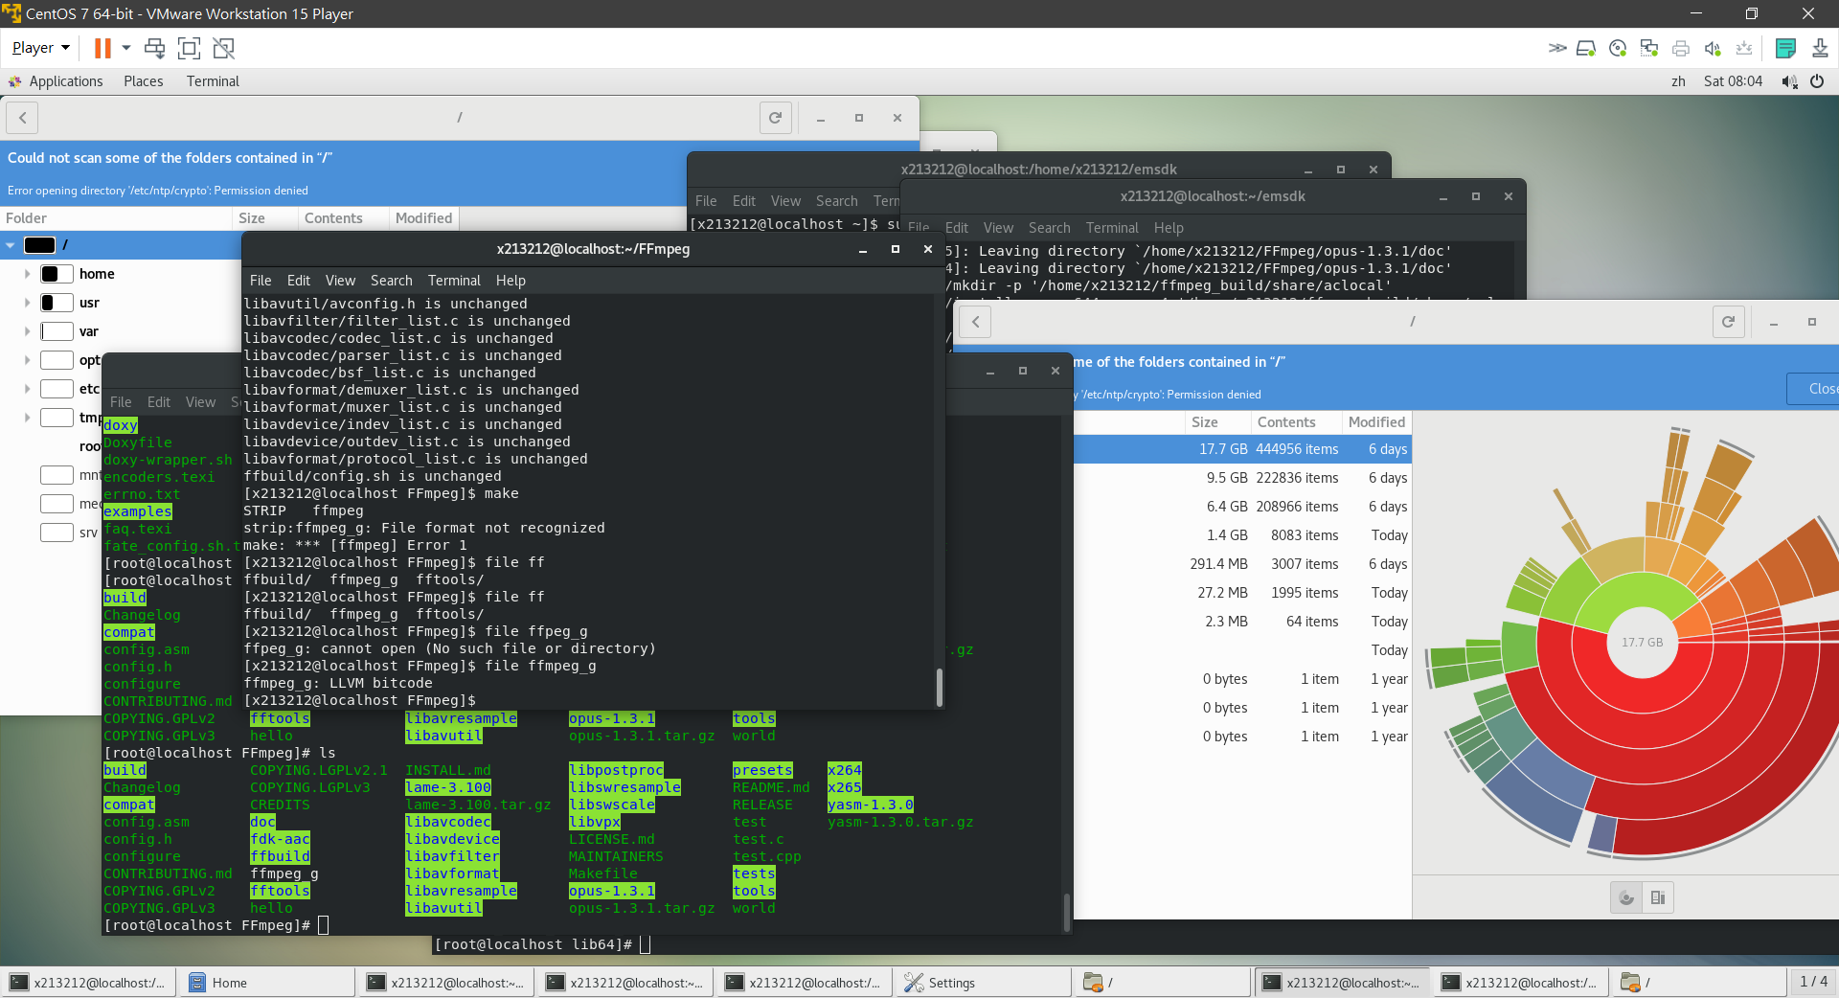Switch to rings chart view
The height and width of the screenshot is (998, 1839).
coord(1626,898)
